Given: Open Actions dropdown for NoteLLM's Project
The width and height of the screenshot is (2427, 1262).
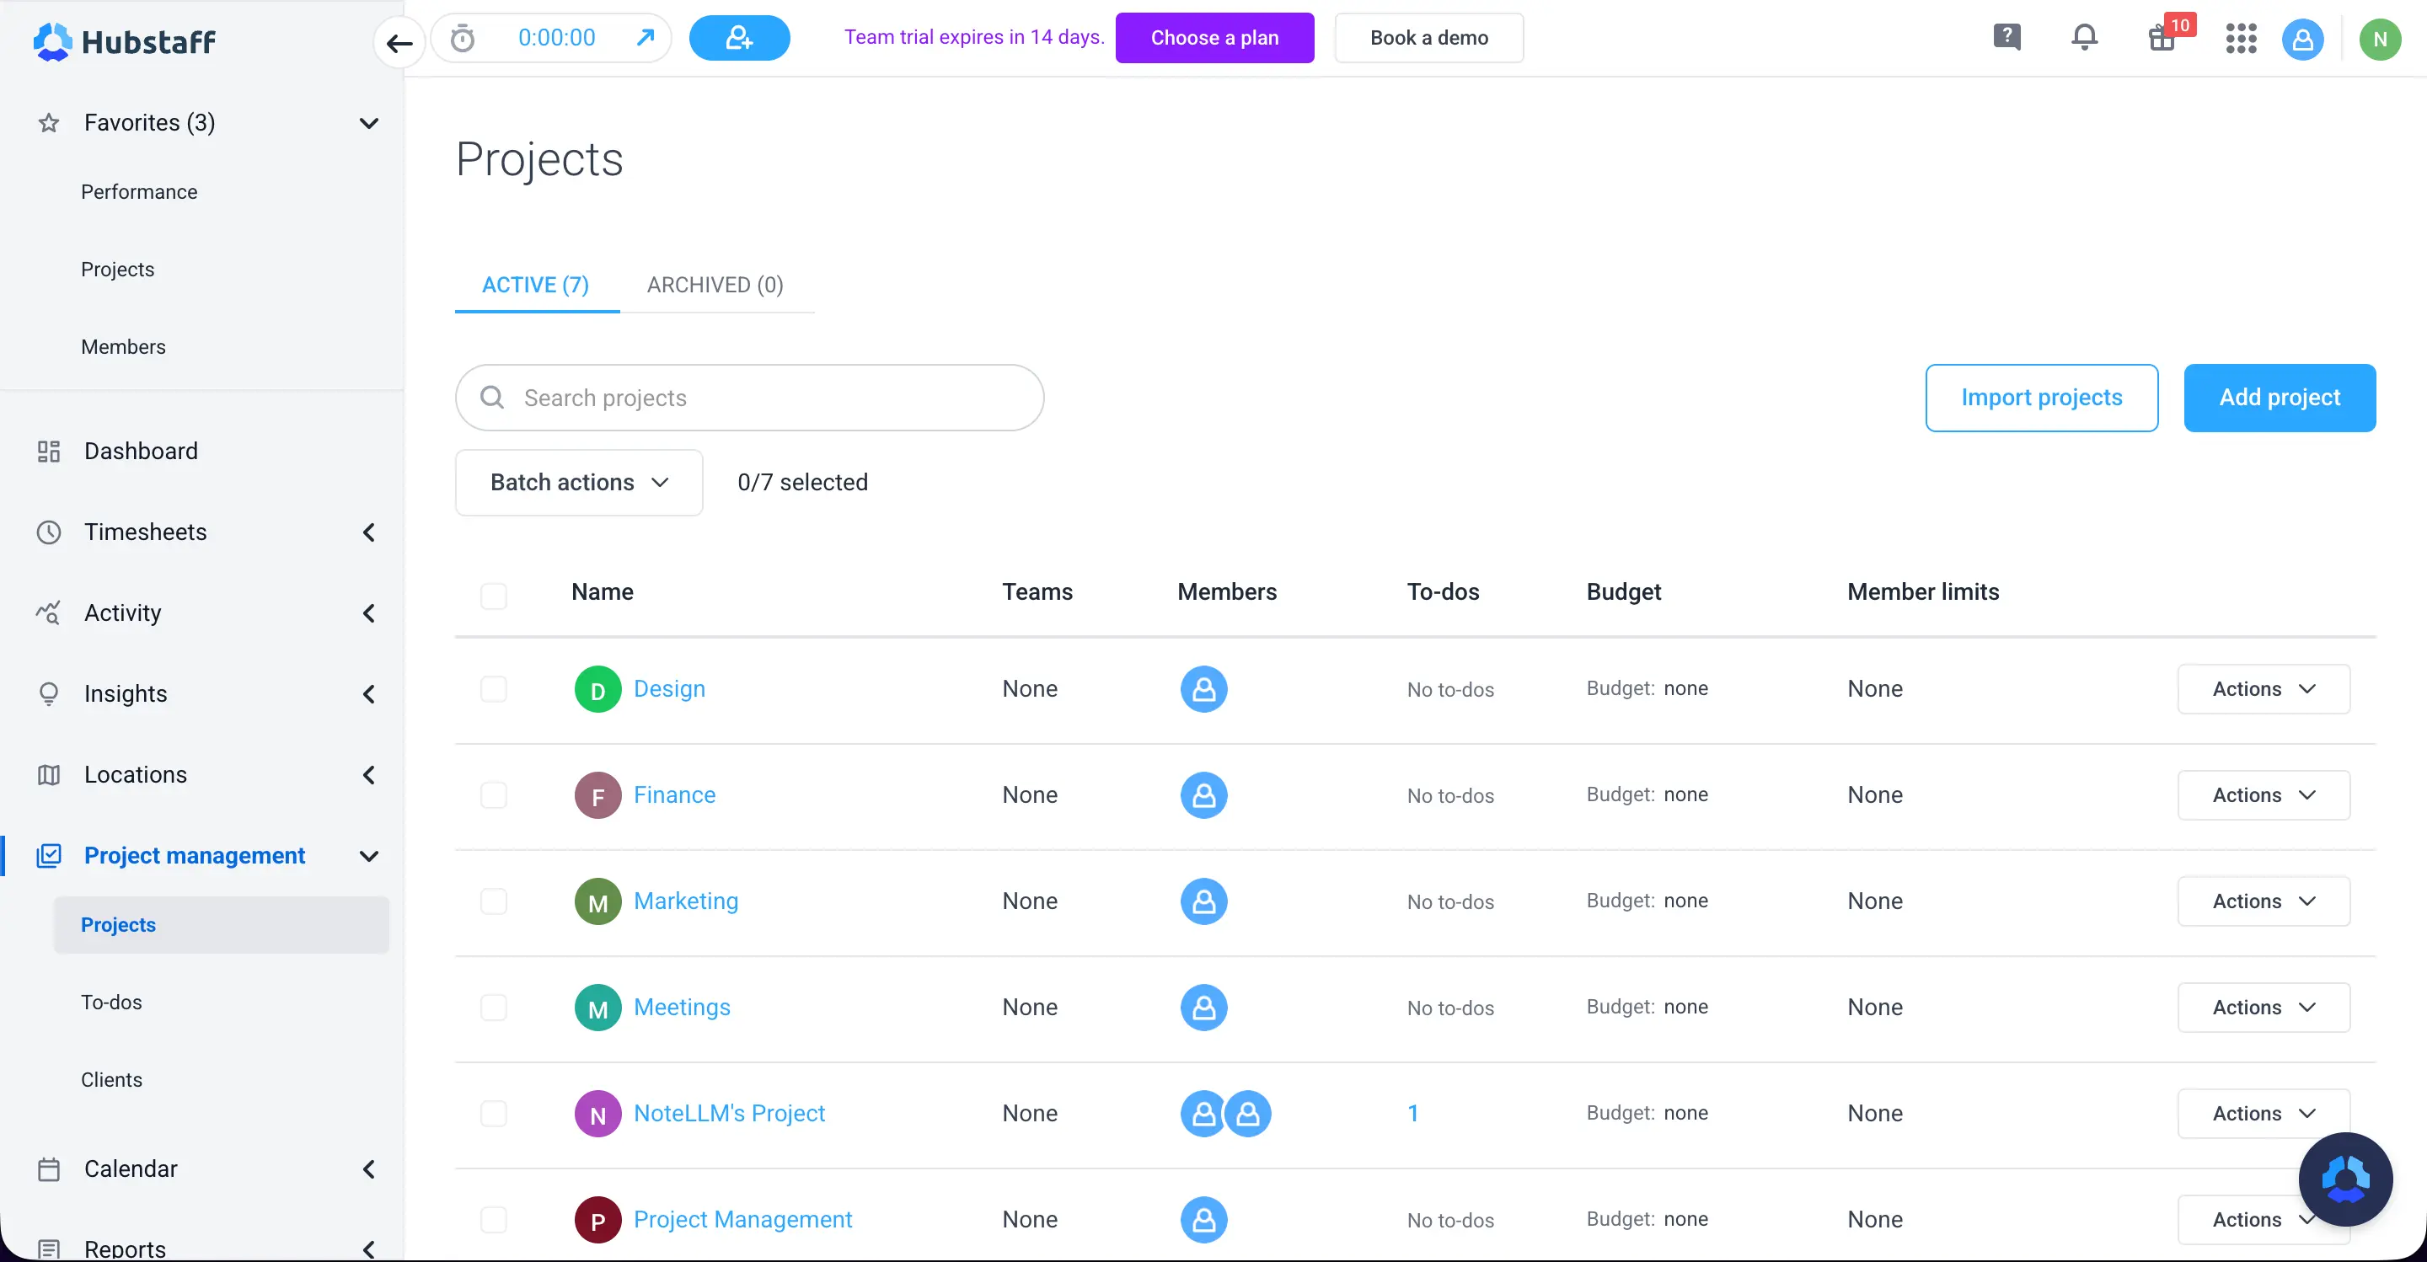Looking at the screenshot, I should pos(2263,1114).
